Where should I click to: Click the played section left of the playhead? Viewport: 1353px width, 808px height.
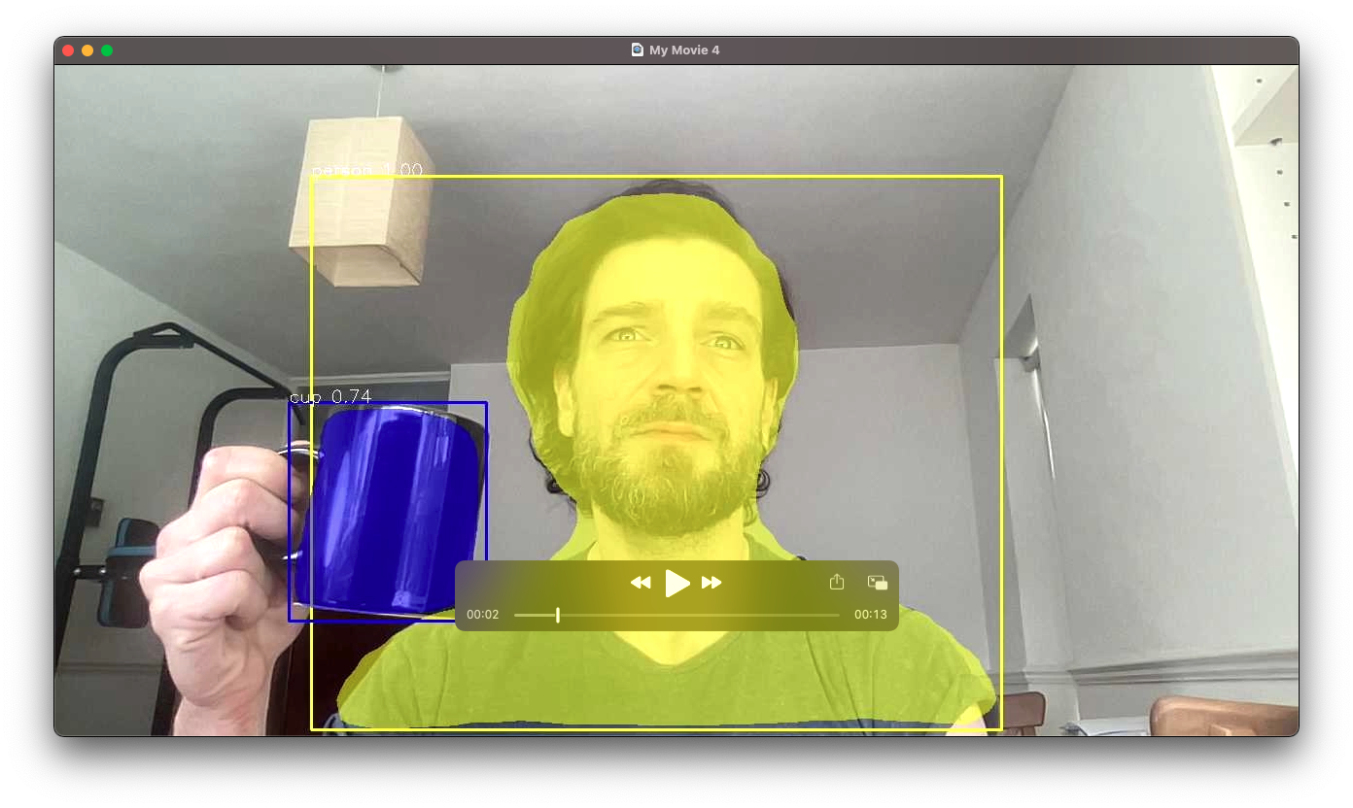[x=535, y=615]
